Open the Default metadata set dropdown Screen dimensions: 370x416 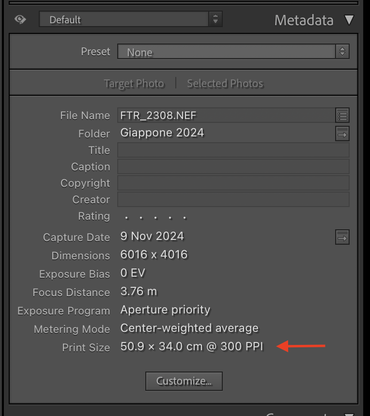pyautogui.click(x=129, y=19)
